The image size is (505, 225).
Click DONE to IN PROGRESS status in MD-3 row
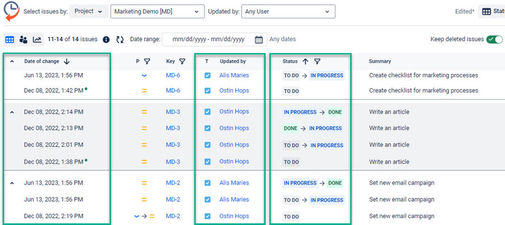(x=312, y=128)
